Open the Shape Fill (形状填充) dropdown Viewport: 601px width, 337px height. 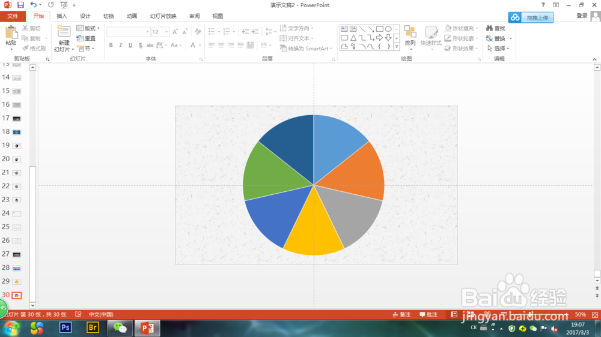[462, 28]
